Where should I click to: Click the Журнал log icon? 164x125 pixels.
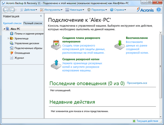coord(11,58)
